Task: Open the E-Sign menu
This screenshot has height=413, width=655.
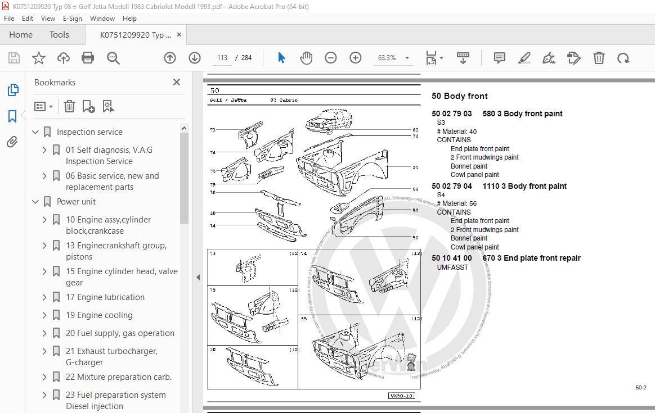Action: pos(73,18)
